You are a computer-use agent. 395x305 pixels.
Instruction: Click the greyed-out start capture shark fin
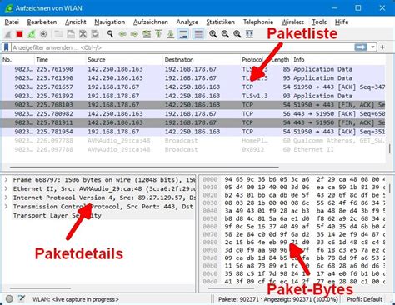tap(7, 34)
